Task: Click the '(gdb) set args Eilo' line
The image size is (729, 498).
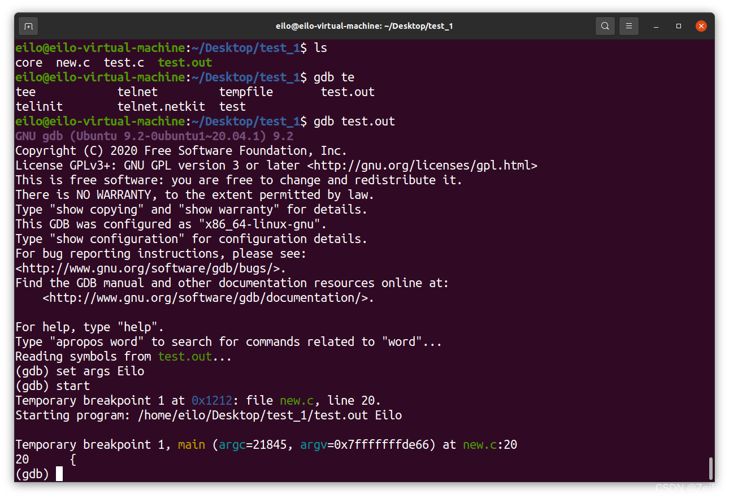Action: pyautogui.click(x=80, y=371)
